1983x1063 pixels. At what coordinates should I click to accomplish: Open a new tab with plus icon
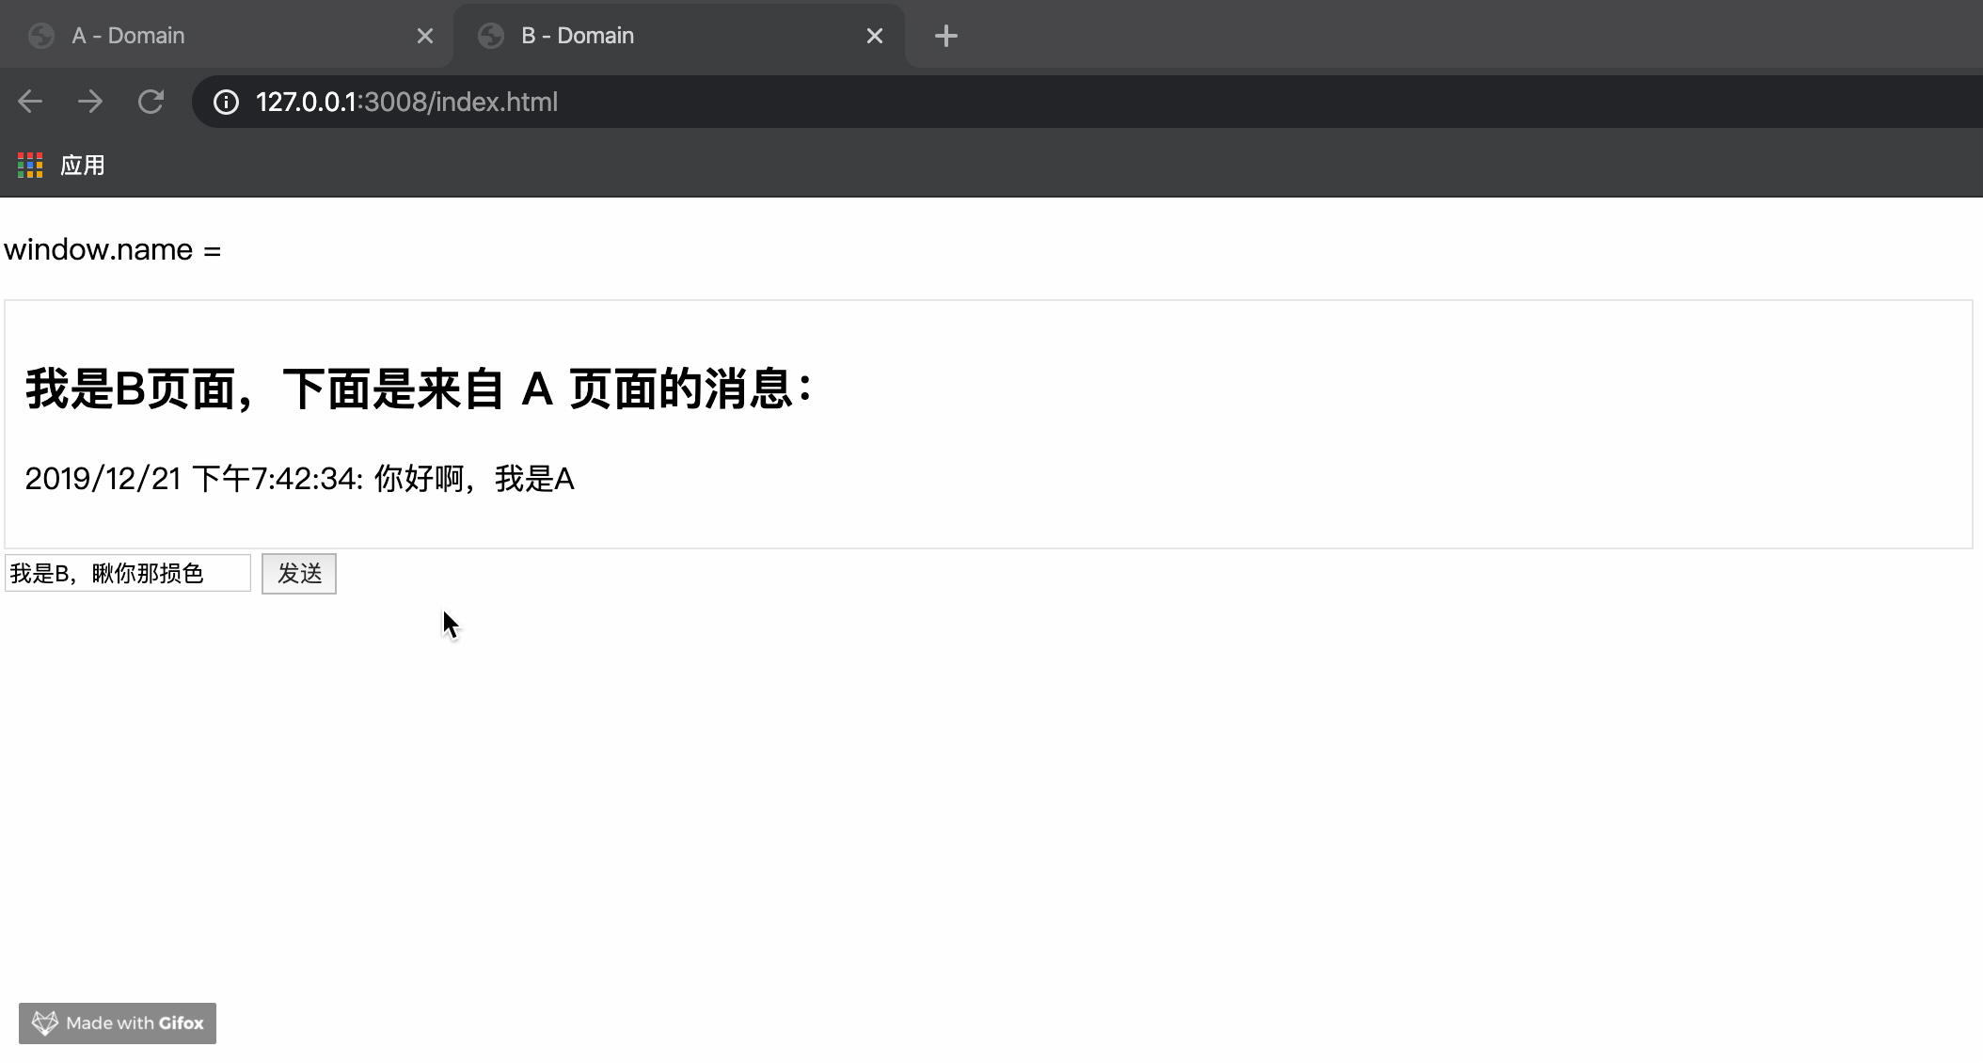[x=946, y=36]
